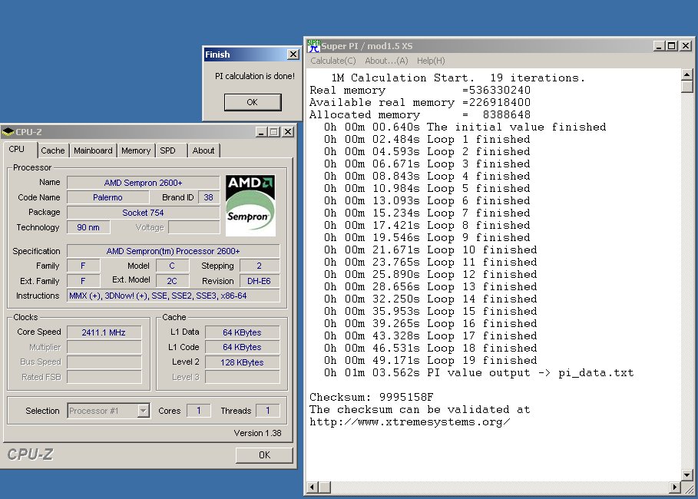The width and height of the screenshot is (698, 499).
Task: Click the 'Checksum: 9995158F' line
Action: click(371, 397)
